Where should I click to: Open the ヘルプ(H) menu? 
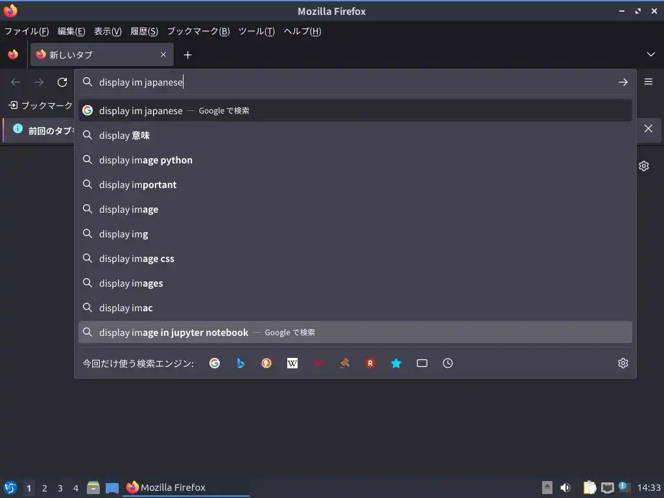point(302,31)
